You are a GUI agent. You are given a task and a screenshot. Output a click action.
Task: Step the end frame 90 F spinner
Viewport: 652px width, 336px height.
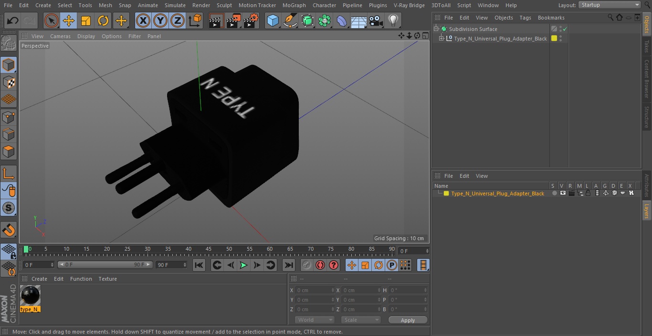point(185,265)
